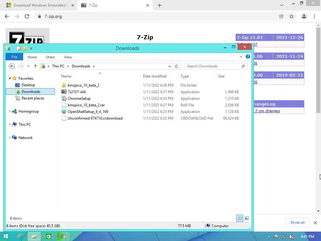Open a new Chrome tab
321x241 pixels.
tap(160, 5)
